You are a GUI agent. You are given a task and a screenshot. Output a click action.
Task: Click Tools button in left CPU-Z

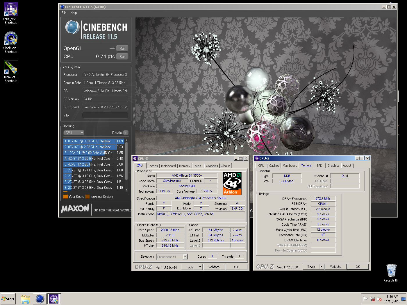(190, 267)
